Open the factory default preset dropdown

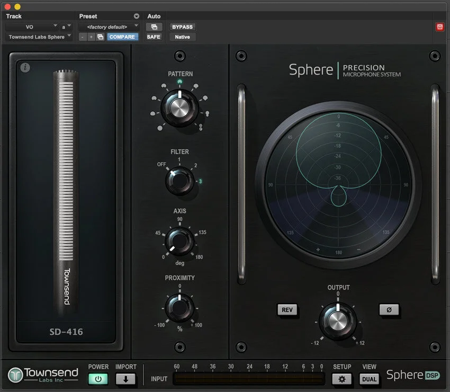coord(109,27)
